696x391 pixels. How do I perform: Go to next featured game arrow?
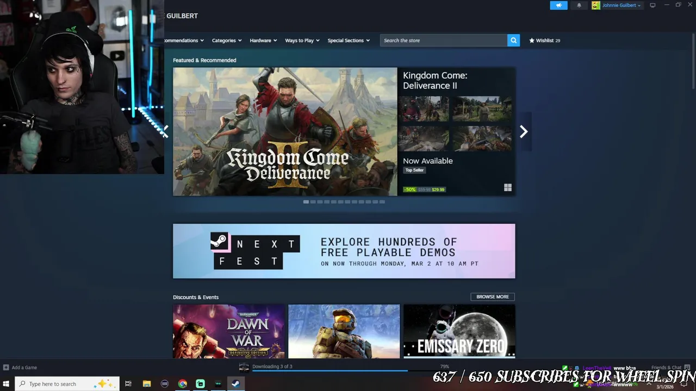pos(523,131)
